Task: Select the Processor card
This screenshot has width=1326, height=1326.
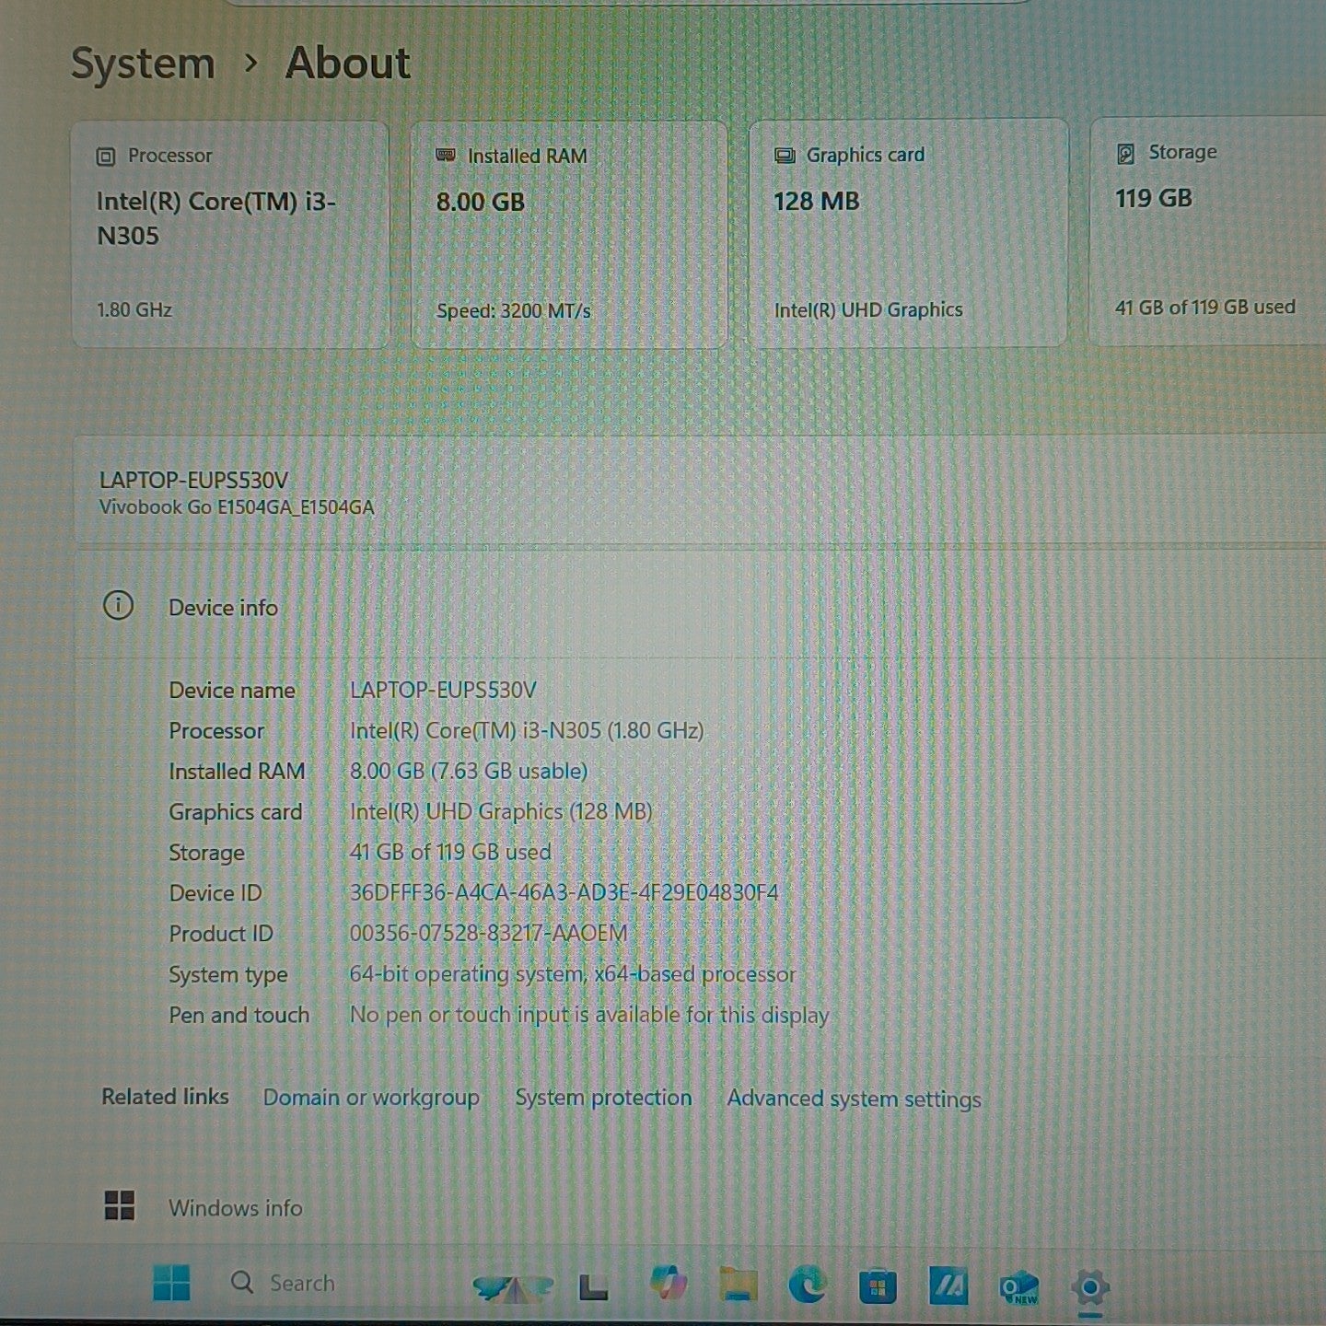Action: [x=230, y=235]
